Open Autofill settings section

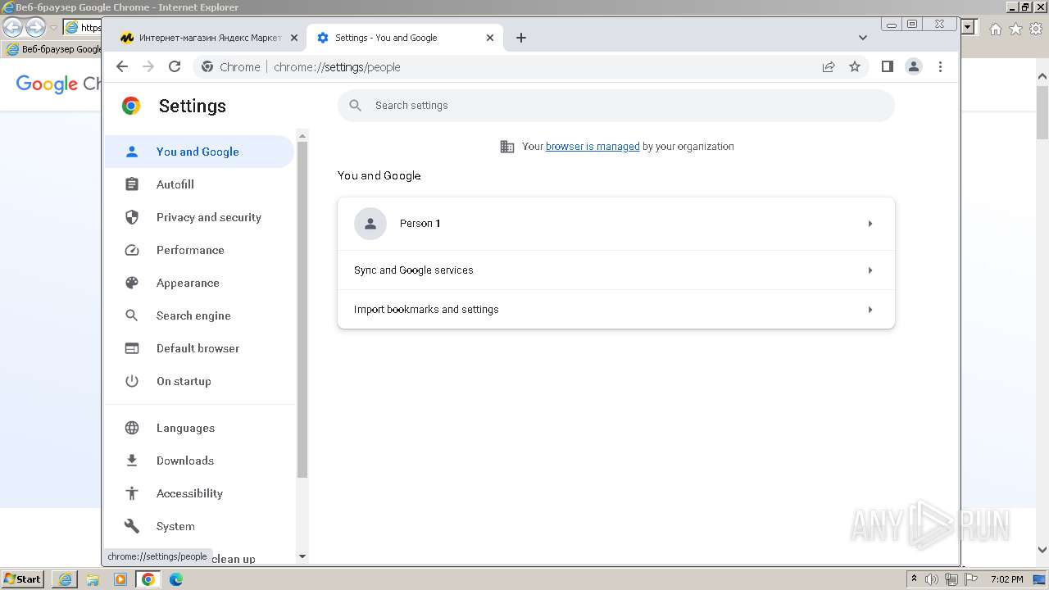175,184
